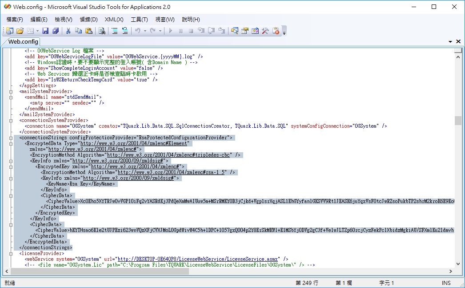Open the Object Browser toolbar icon
Screen dimensions: 465x288
click(255, 31)
